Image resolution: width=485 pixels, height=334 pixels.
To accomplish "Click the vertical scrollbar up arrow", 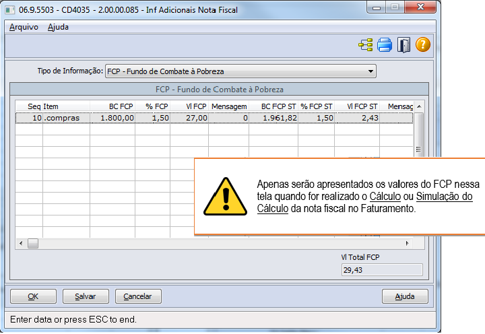I will click(418, 106).
